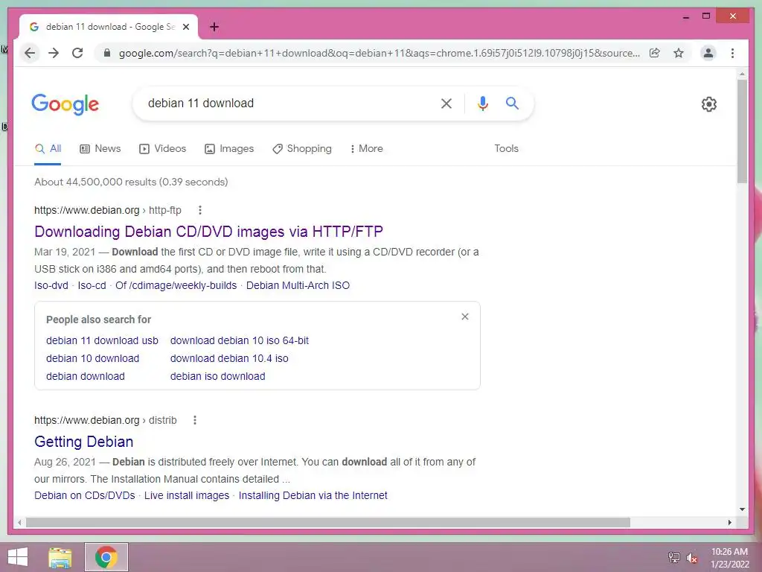Search for 'debian download' suggestion
Screen dimensions: 762x572
coord(86,376)
